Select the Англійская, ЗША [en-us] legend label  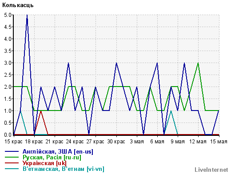58,152
